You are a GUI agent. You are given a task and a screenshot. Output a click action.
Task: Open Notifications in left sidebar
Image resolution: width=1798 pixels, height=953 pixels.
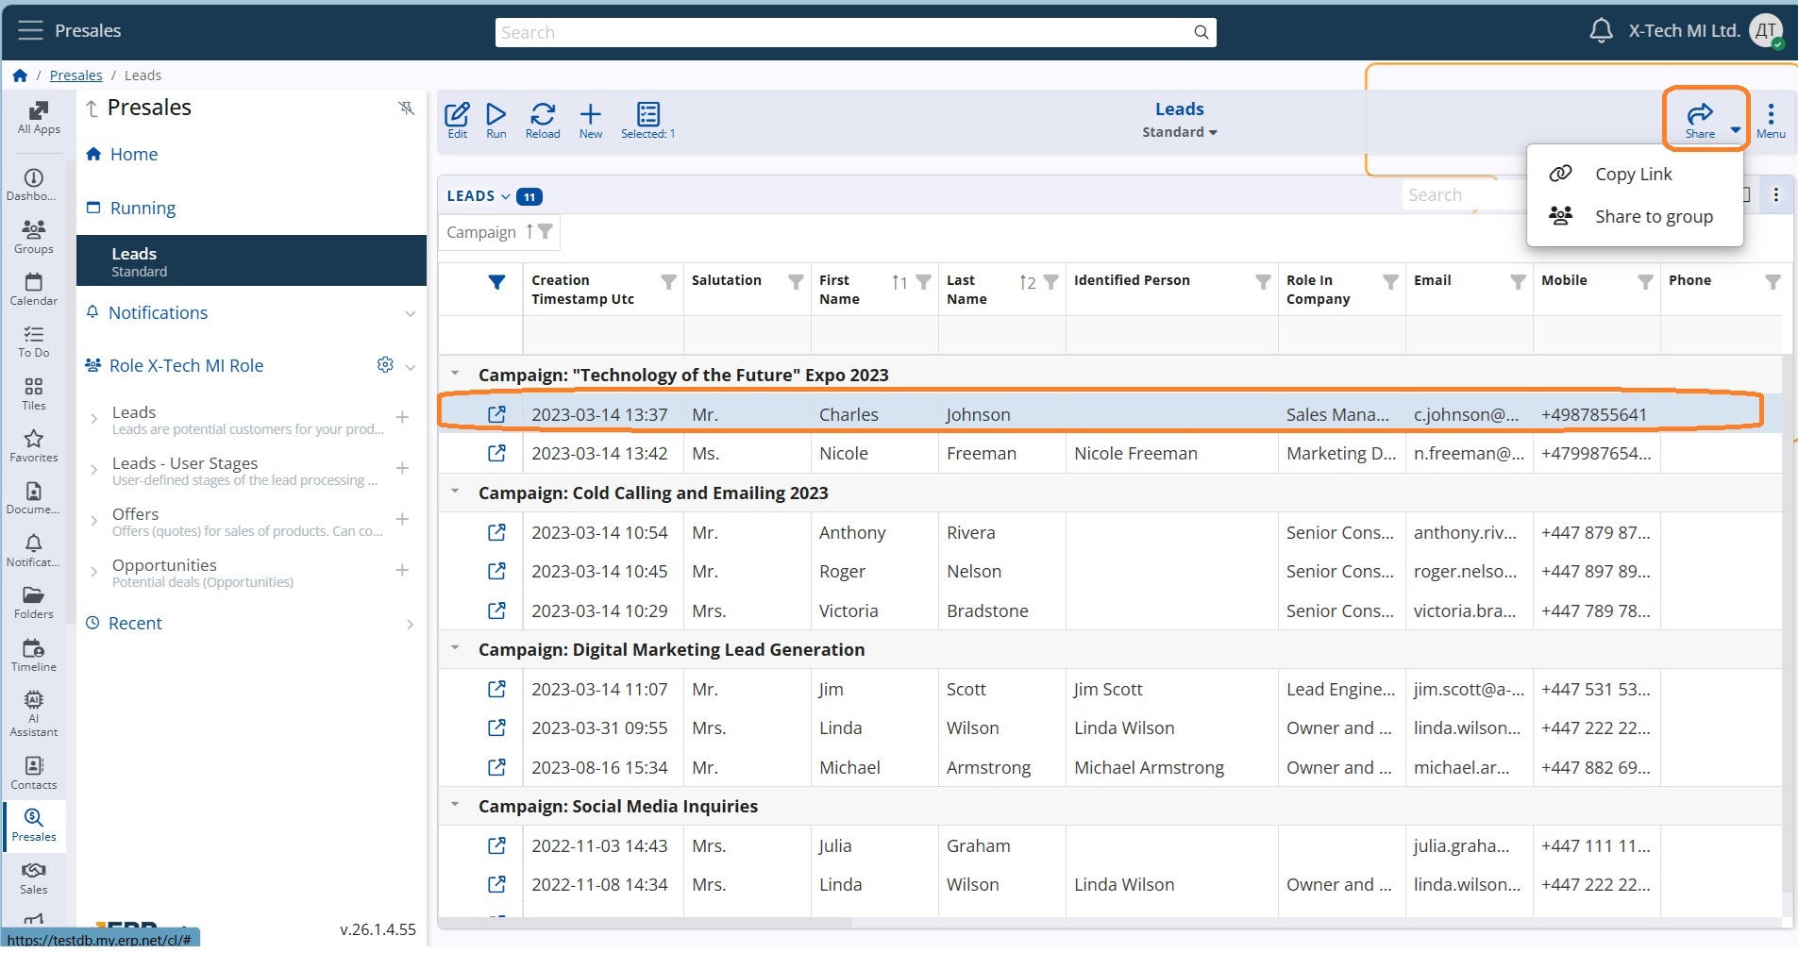[x=34, y=551]
